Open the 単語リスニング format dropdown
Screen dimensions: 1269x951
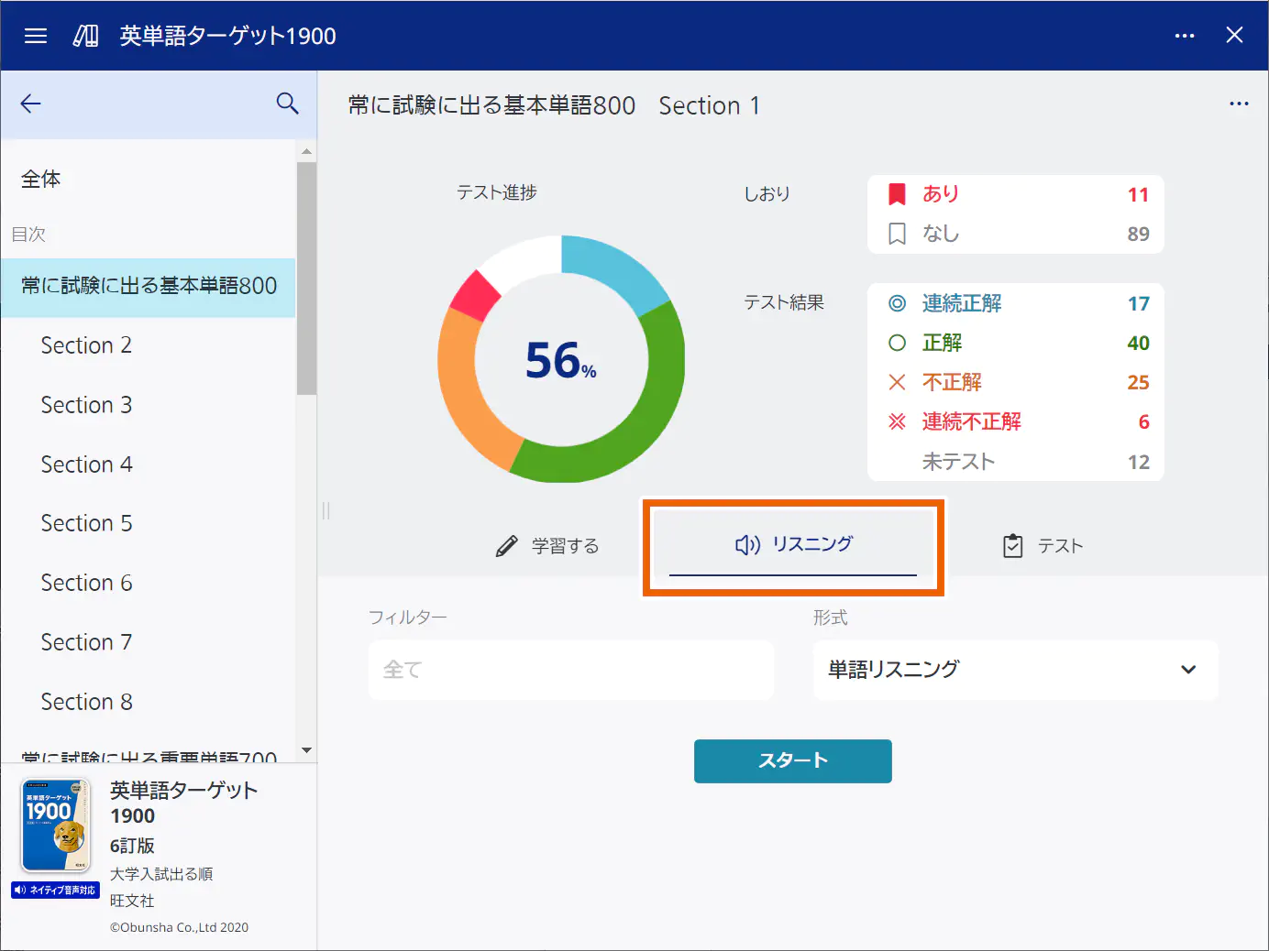(1016, 670)
